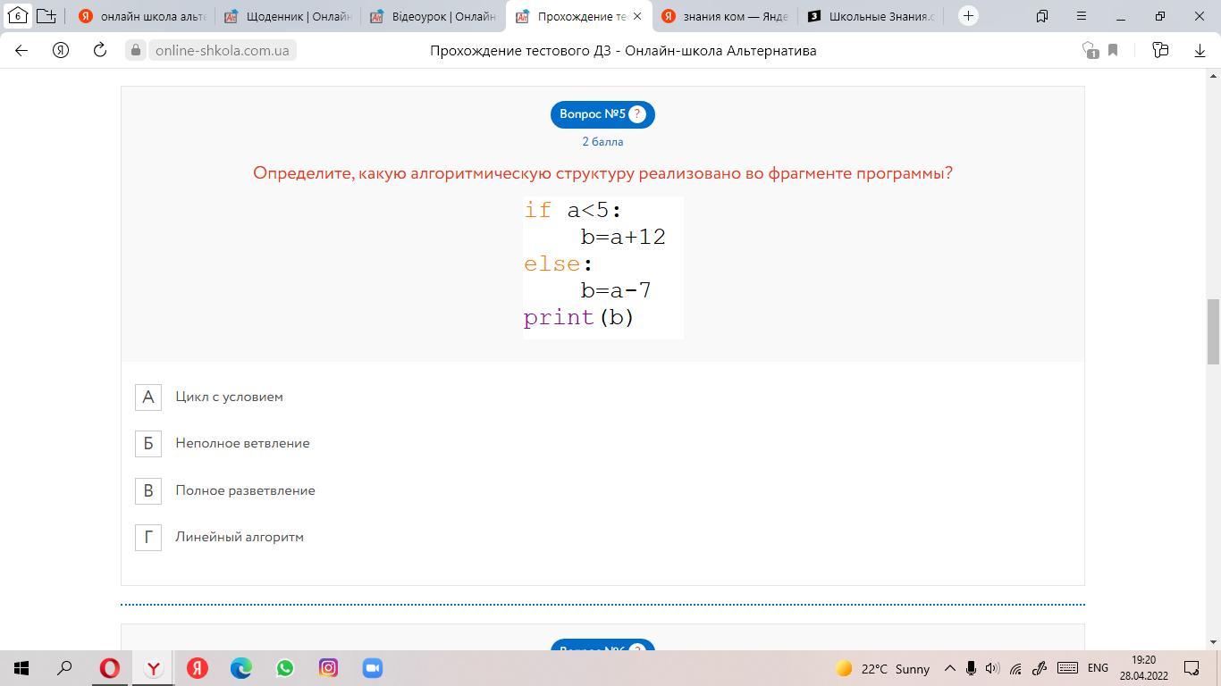Click the '2 балла' score label
The image size is (1221, 686).
pos(602,142)
